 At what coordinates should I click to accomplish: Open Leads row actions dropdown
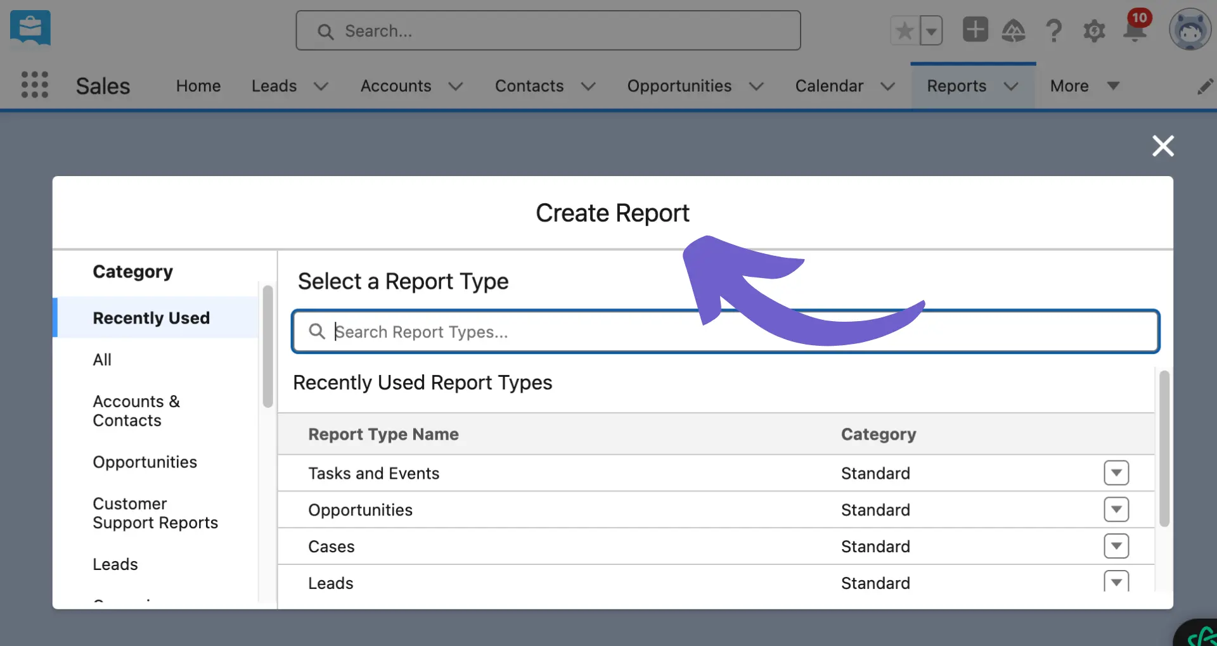(1116, 581)
